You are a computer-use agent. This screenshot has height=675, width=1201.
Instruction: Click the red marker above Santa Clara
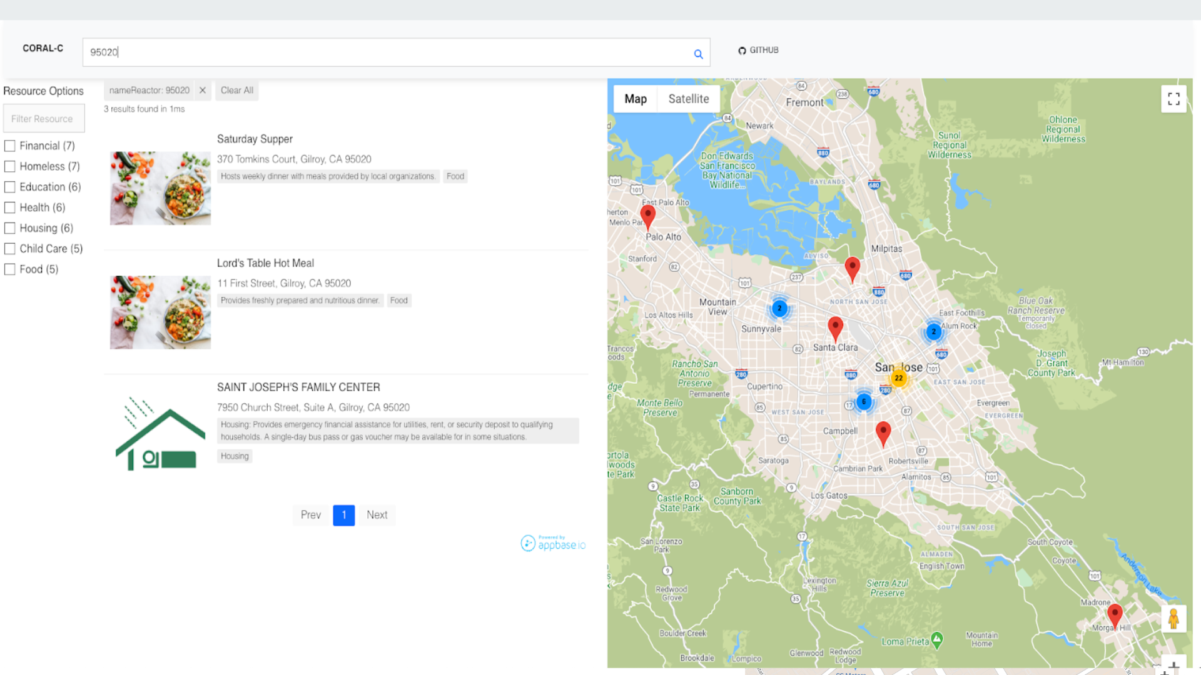[x=835, y=329]
